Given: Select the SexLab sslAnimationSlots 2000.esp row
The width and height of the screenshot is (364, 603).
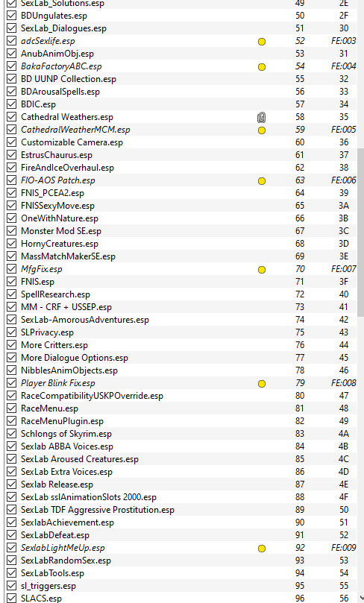Looking at the screenshot, I should click(181, 497).
